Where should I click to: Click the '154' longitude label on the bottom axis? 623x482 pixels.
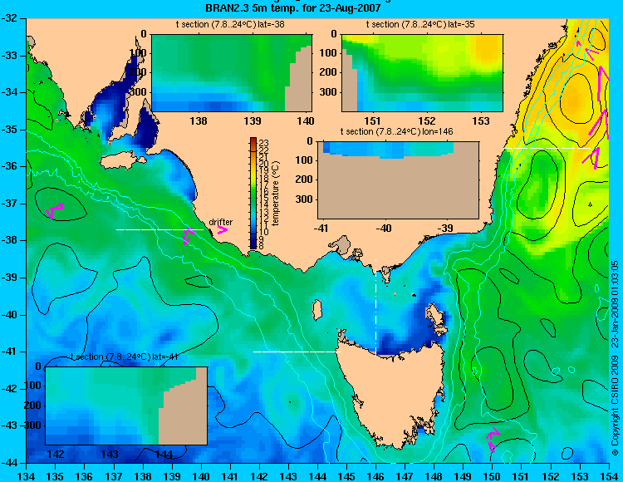coord(609,476)
